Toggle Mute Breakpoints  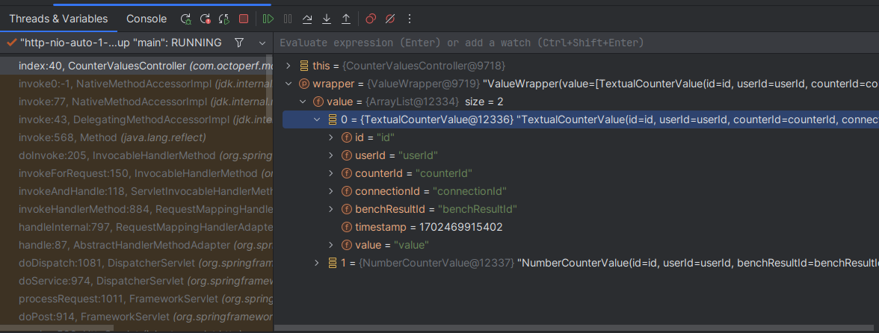point(390,19)
